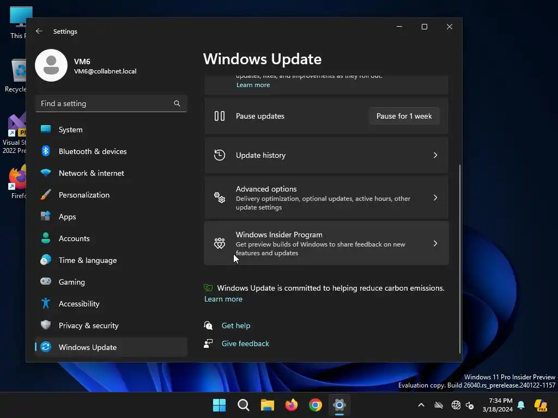Click the Find a setting search box
The image size is (558, 418).
111,103
